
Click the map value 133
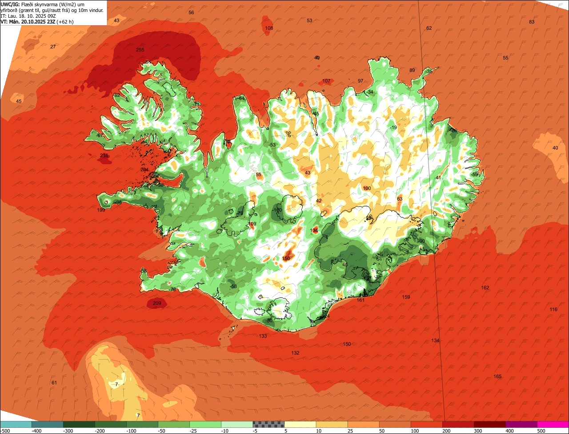click(x=263, y=336)
